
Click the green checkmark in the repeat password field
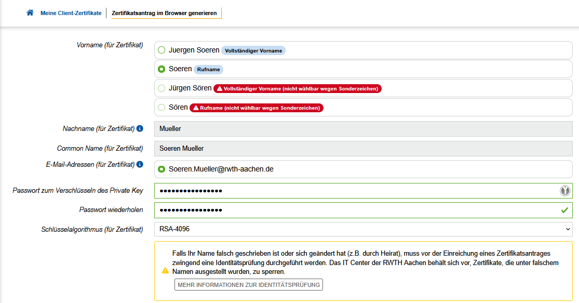(x=564, y=210)
